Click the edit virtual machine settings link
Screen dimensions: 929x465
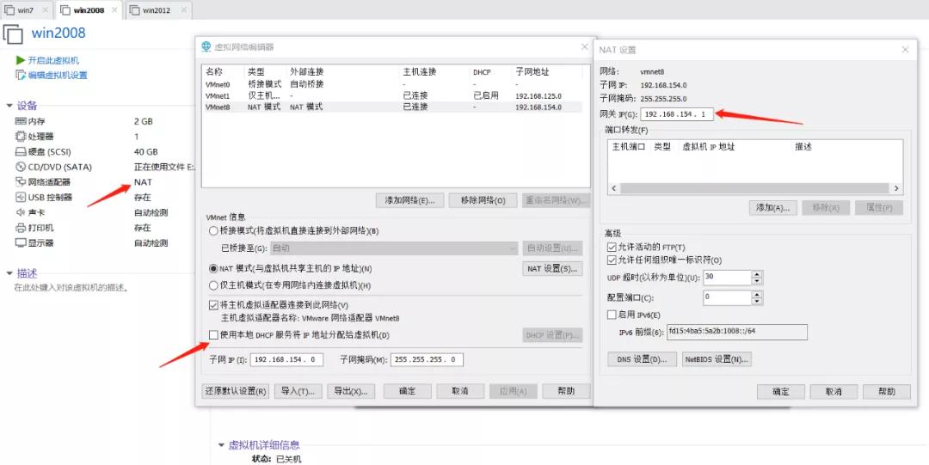point(58,76)
